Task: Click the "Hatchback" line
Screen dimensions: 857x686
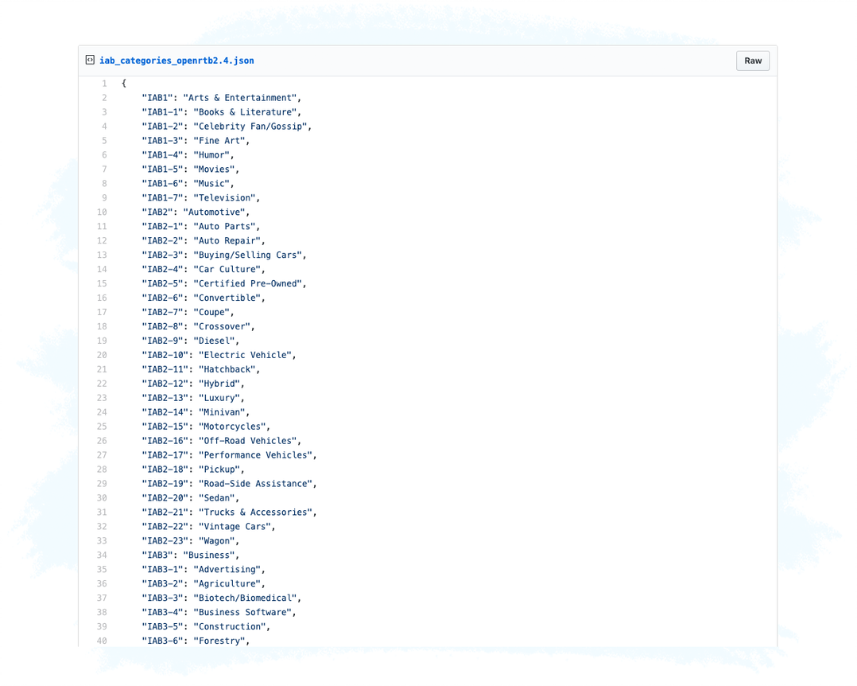Action: [200, 370]
